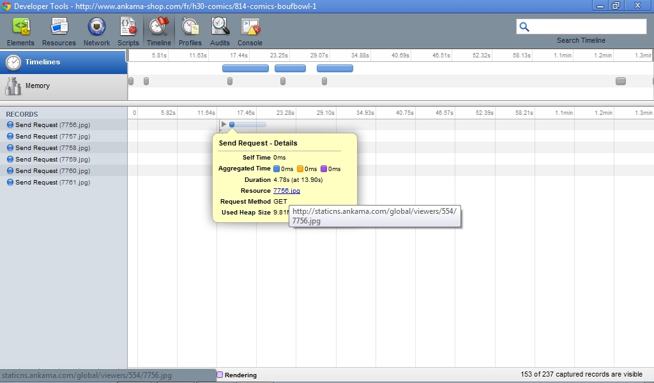Select Send Request (7761.jpg) record
654x383 pixels.
click(52, 183)
